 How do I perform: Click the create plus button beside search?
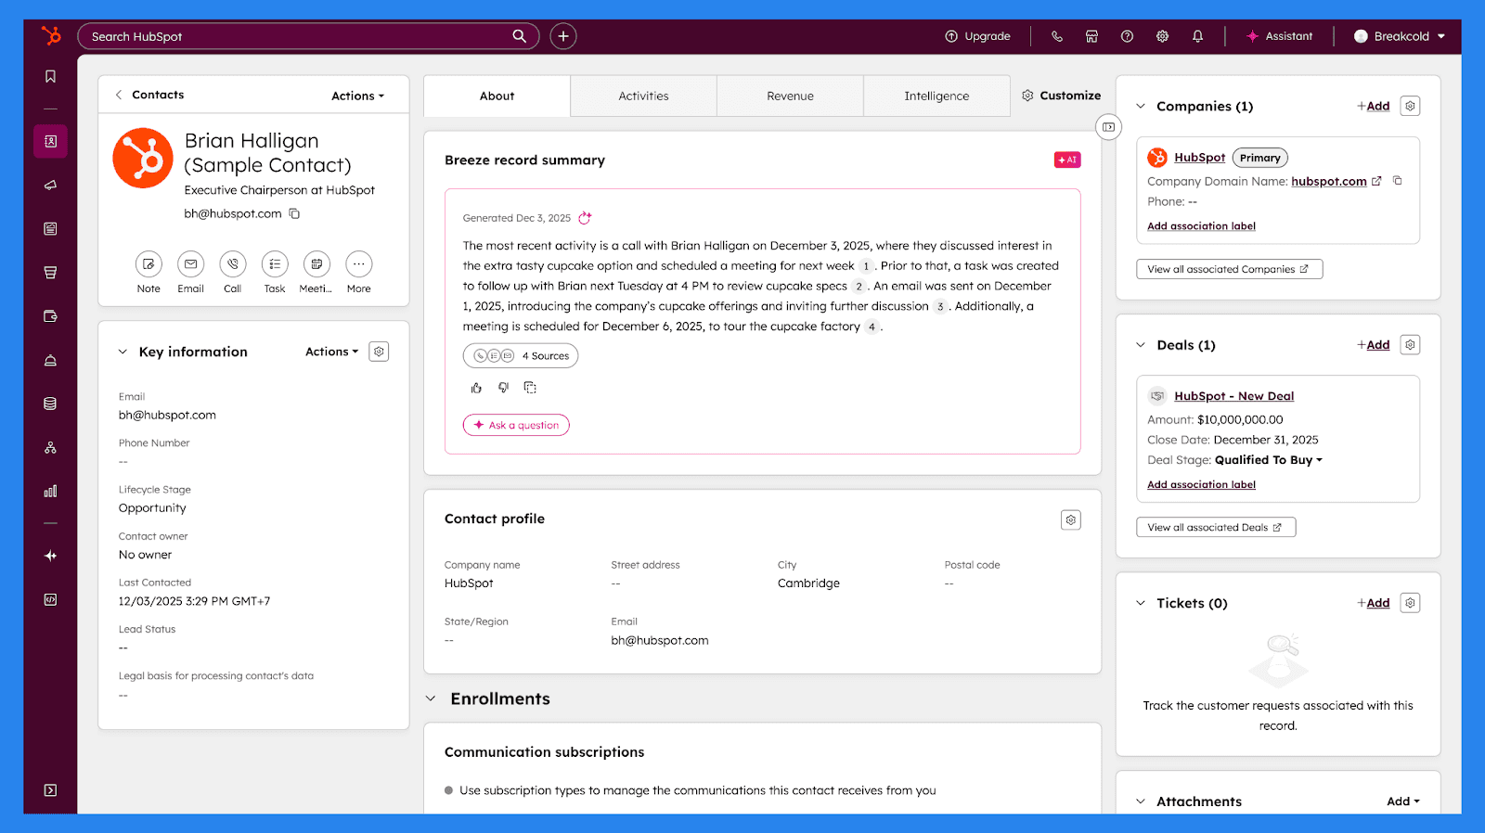click(563, 36)
